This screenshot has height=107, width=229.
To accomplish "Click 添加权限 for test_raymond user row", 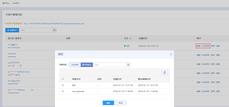I will [206, 46].
